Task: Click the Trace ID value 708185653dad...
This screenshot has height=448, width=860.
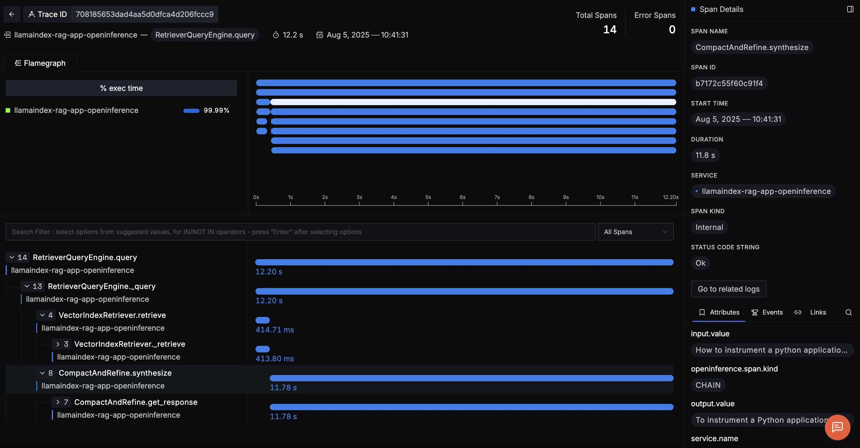Action: click(144, 14)
